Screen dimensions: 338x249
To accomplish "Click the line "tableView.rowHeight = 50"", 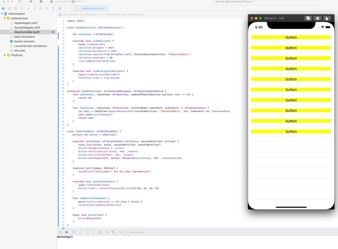I will 95,58.
